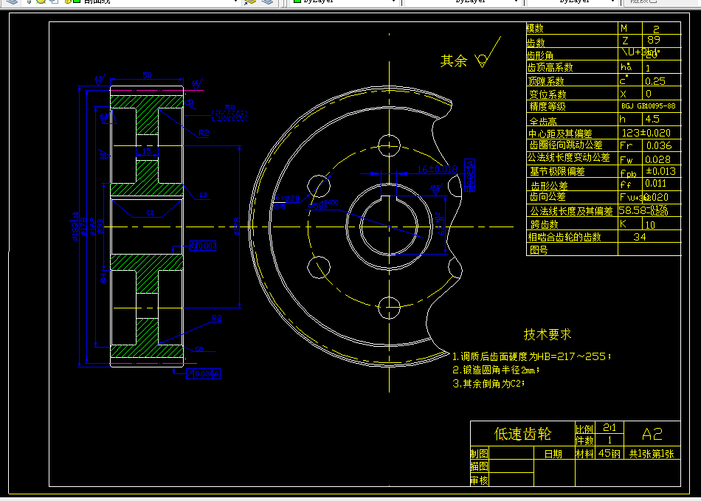Click the green layer color square
The image size is (701, 501).
click(x=77, y=1)
